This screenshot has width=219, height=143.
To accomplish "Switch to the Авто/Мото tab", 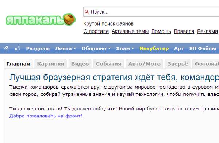I will pos(145,64).
